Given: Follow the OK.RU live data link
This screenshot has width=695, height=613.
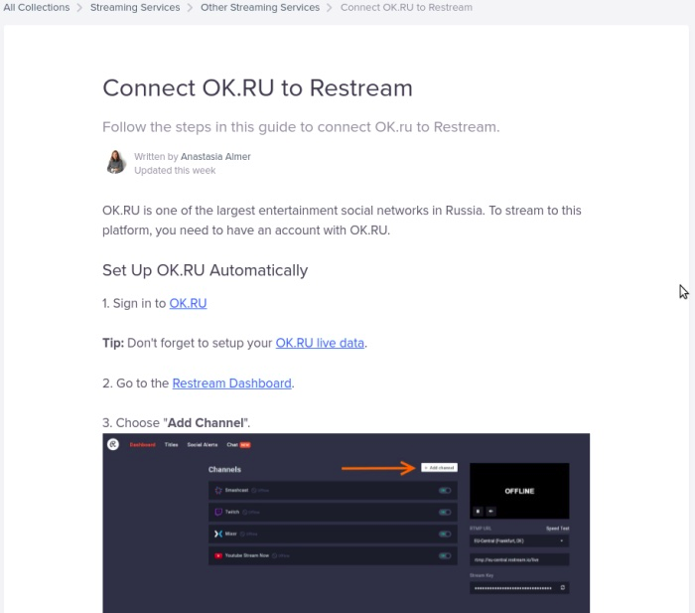Looking at the screenshot, I should coord(320,343).
